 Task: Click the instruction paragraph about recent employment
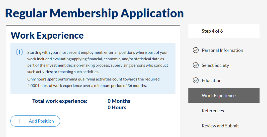click(x=97, y=62)
